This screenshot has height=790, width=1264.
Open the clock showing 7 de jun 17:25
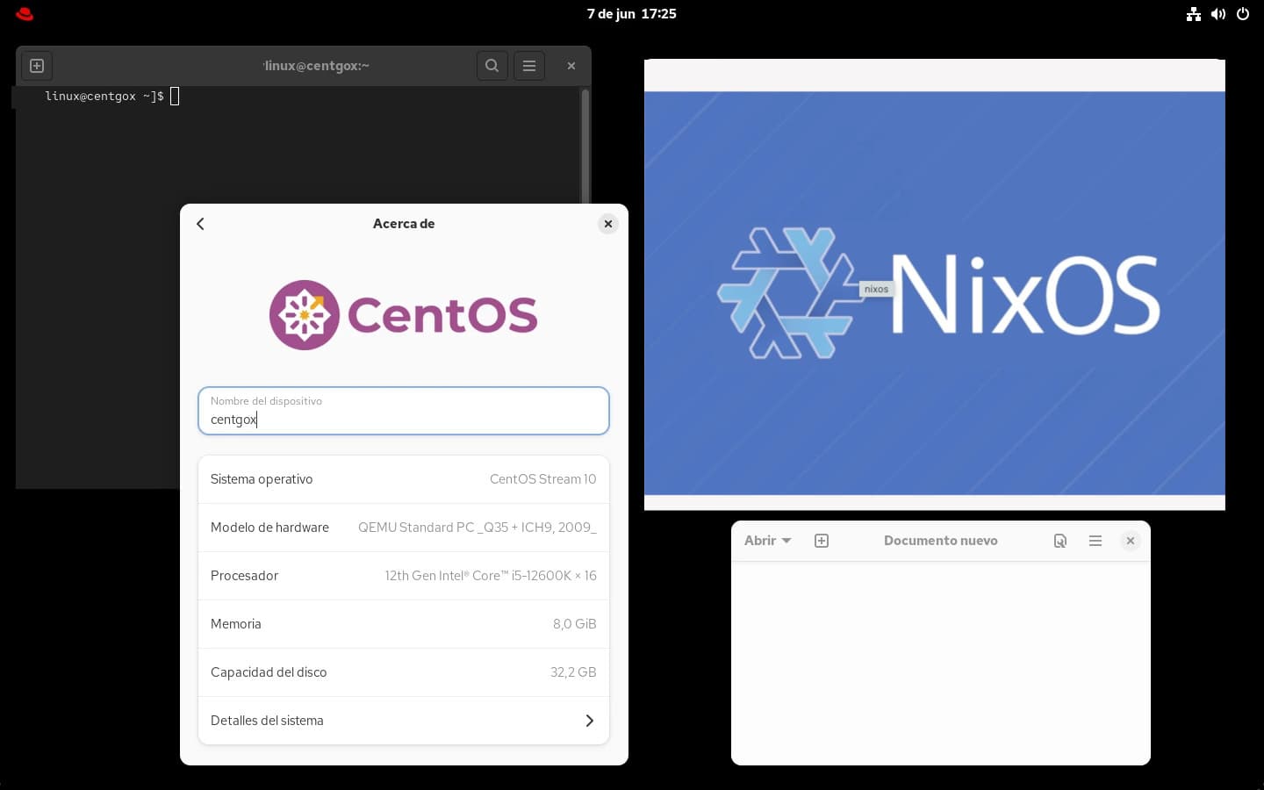[x=631, y=14]
